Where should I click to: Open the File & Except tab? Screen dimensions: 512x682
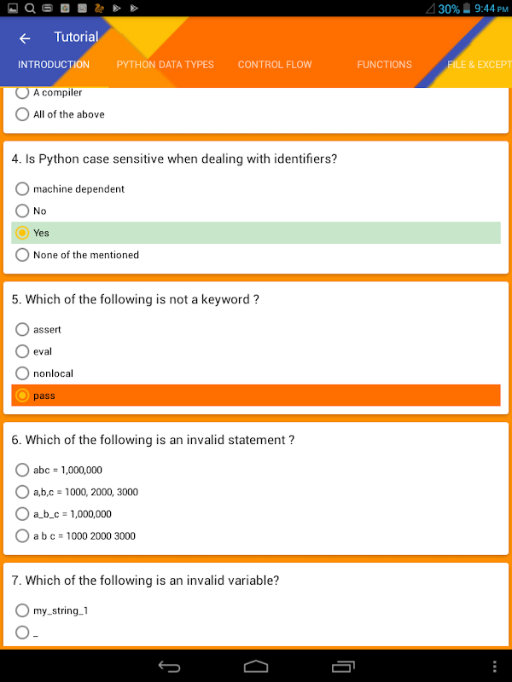(x=480, y=65)
